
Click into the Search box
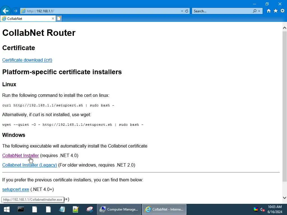click(x=222, y=11)
